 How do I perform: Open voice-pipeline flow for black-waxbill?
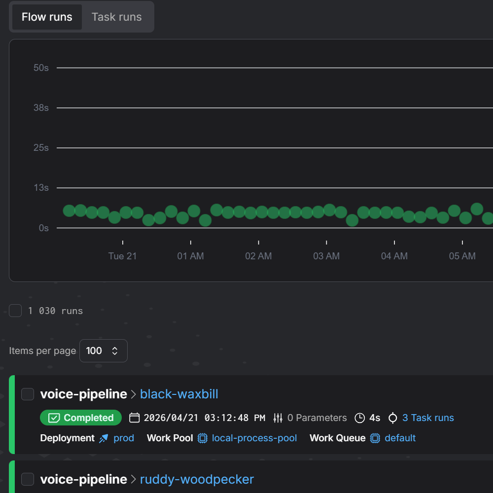coord(84,394)
